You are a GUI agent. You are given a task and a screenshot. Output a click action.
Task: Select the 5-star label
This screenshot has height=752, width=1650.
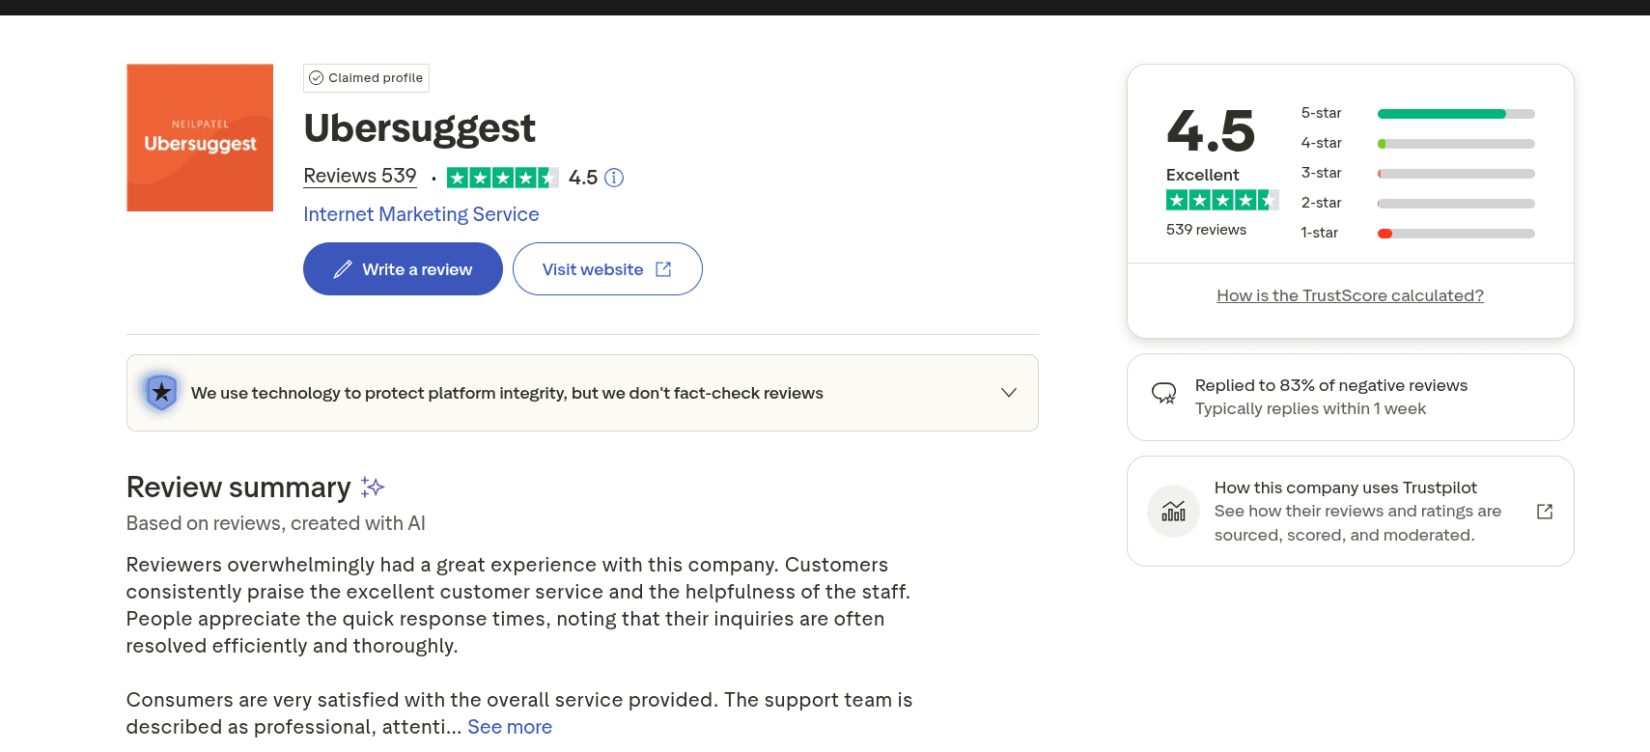tap(1321, 113)
